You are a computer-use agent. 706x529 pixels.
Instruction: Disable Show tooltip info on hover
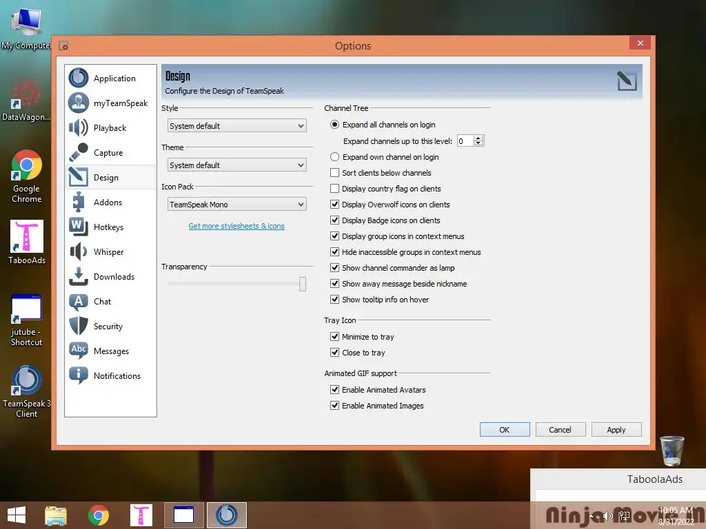(334, 299)
